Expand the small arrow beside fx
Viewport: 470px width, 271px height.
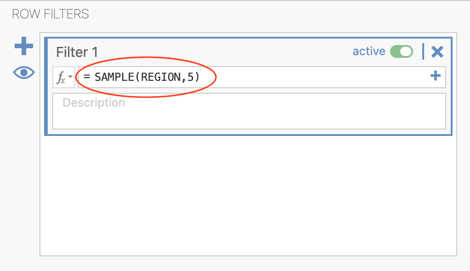[x=70, y=77]
